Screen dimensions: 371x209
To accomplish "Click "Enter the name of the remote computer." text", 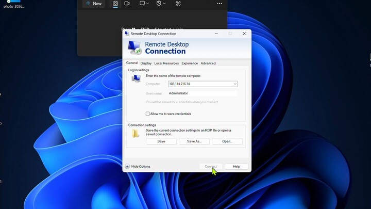I will (173, 76).
